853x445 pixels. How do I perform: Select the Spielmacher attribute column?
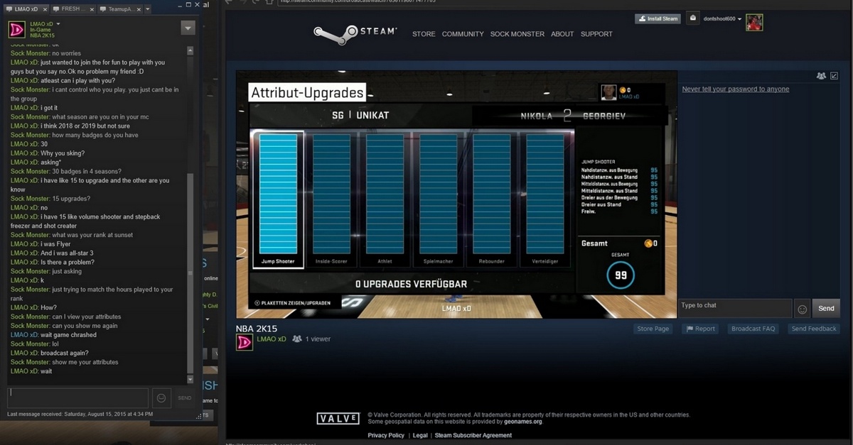pyautogui.click(x=438, y=199)
